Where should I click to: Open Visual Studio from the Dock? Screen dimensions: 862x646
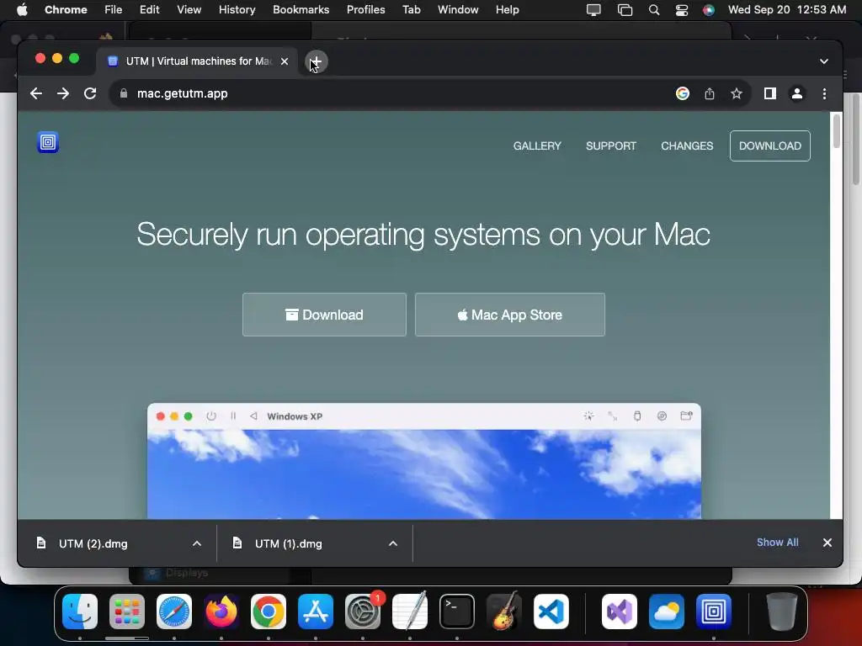[620, 612]
